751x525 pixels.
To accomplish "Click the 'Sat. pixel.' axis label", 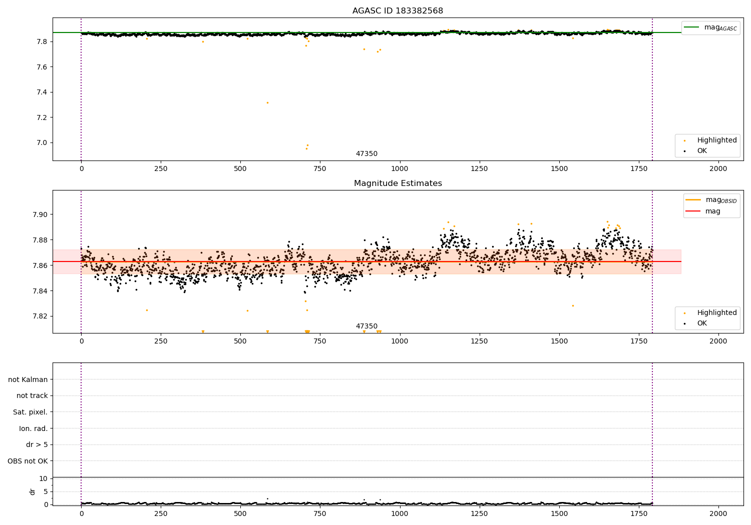I will pos(30,412).
